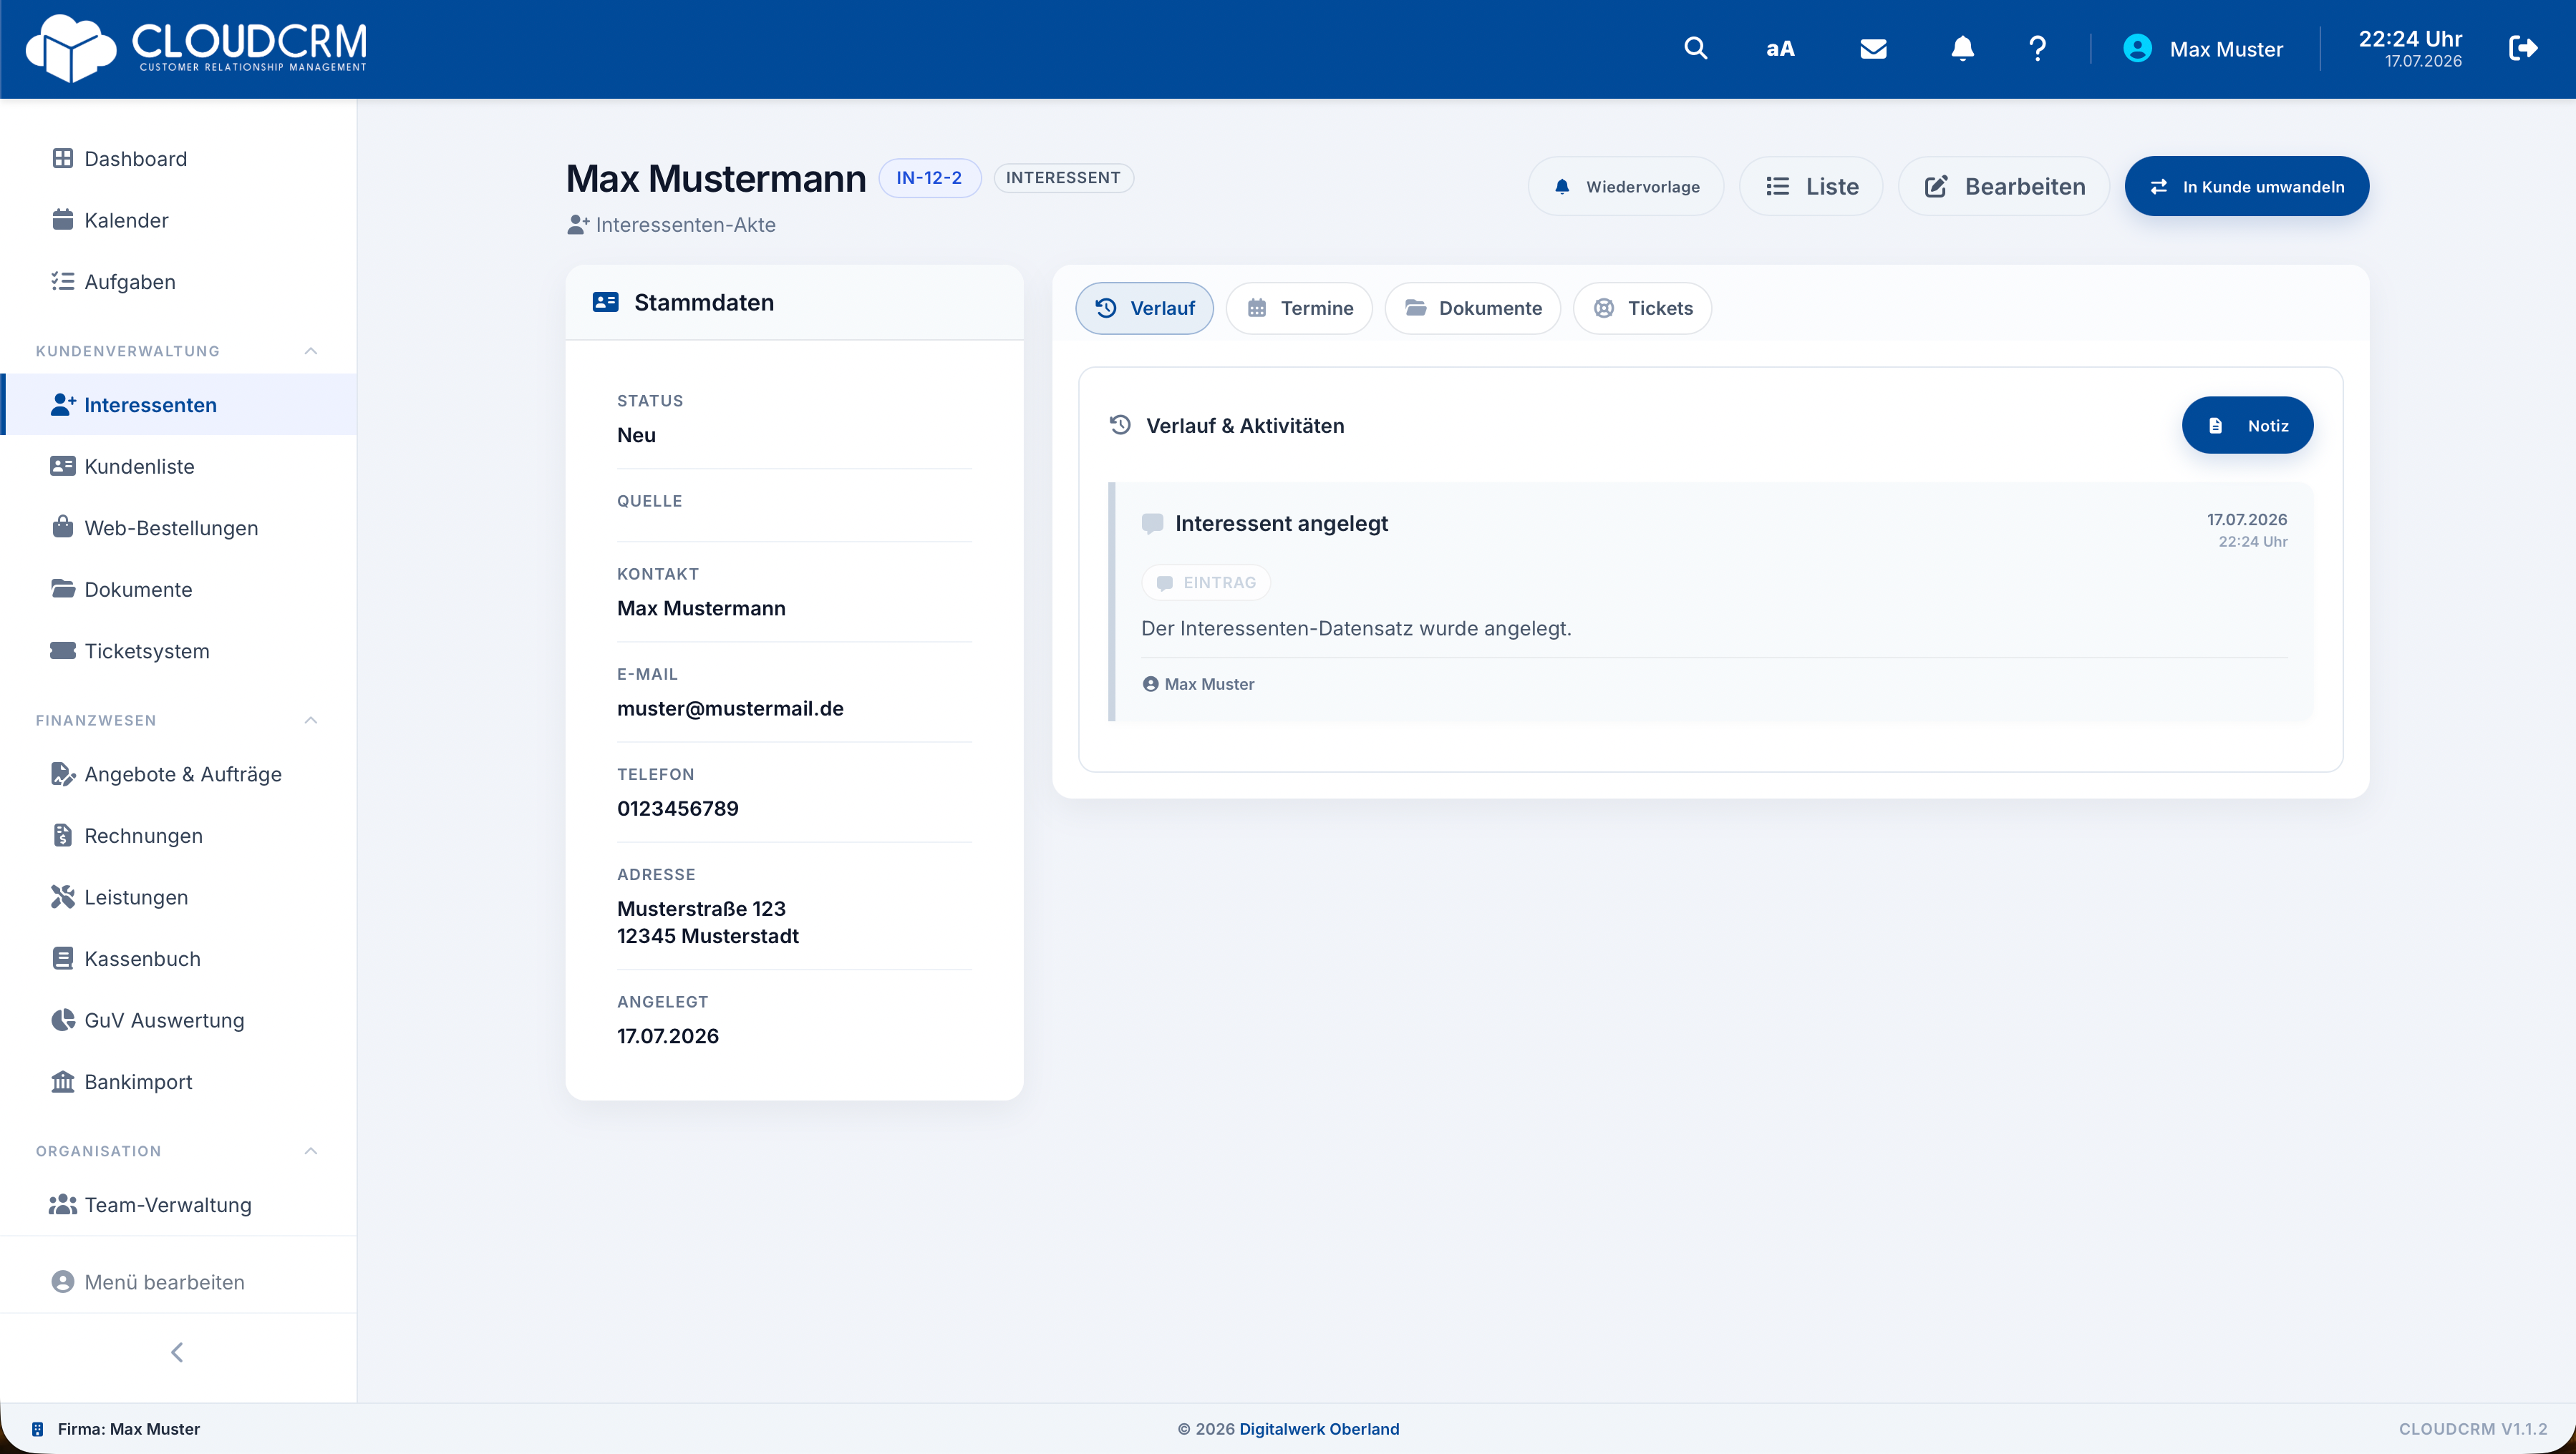2576x1454 pixels.
Task: Click the Dashboard grid icon
Action: 63,158
